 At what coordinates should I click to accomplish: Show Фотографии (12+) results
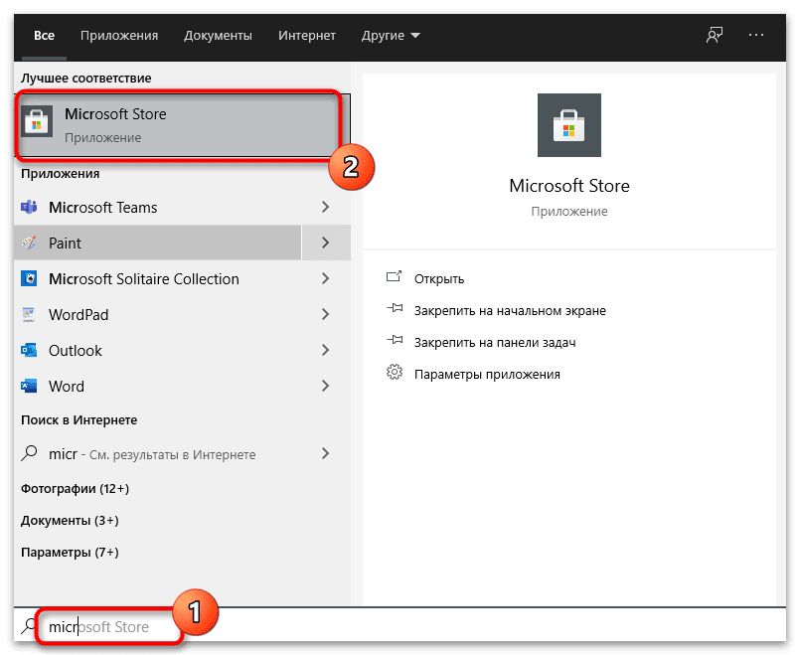click(75, 489)
